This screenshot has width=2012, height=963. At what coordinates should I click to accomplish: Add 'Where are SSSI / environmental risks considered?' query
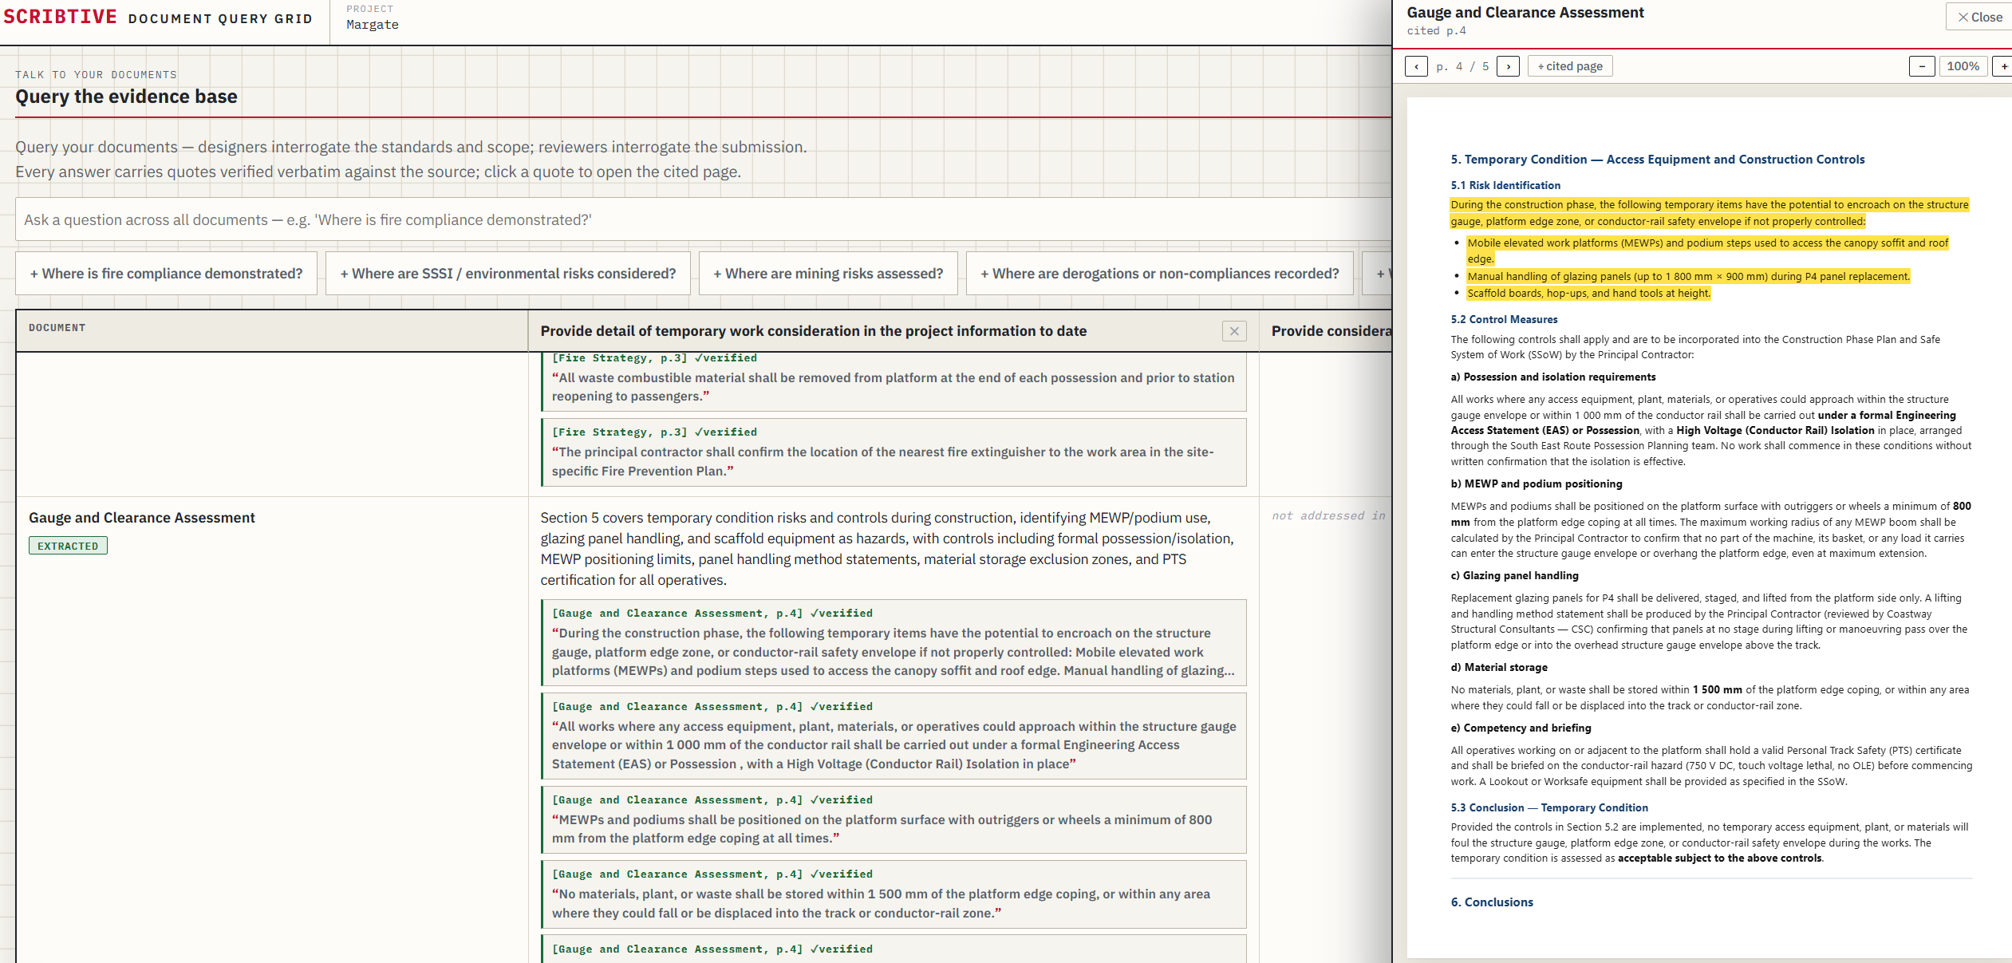pyautogui.click(x=508, y=274)
